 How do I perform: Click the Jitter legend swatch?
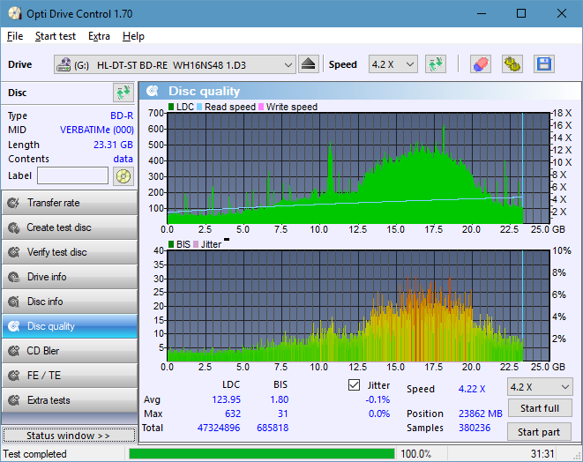click(x=196, y=244)
